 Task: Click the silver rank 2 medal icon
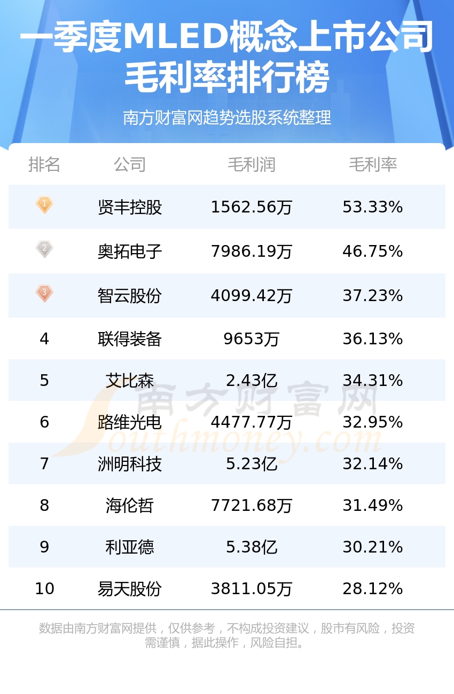click(x=44, y=249)
